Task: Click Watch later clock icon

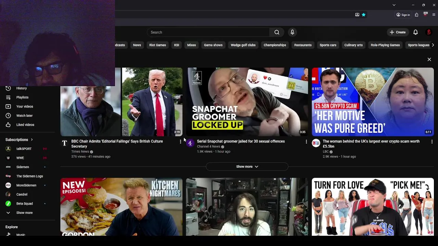Action: (x=8, y=115)
